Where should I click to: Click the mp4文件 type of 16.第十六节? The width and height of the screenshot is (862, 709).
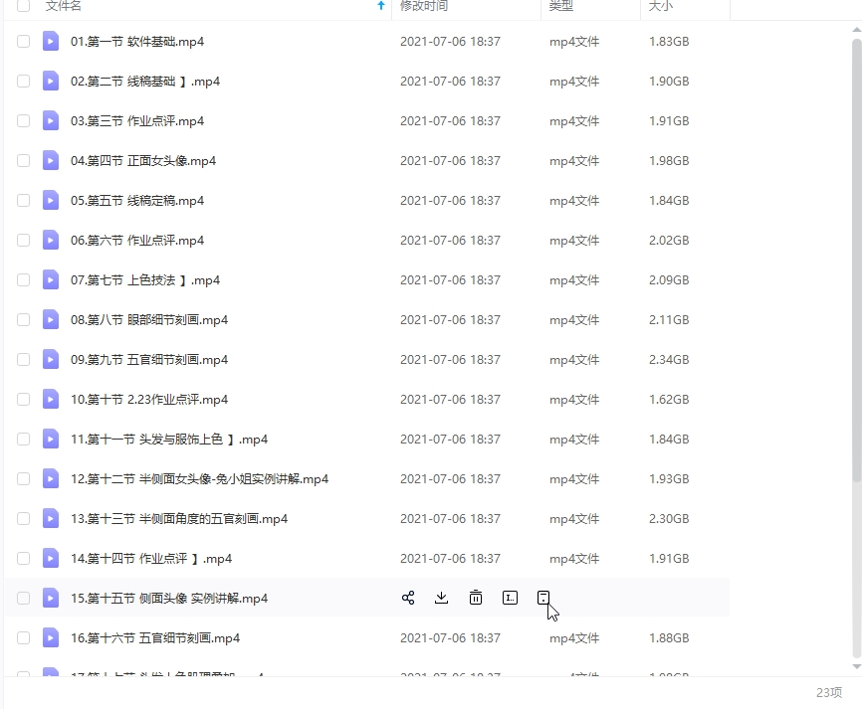point(574,637)
